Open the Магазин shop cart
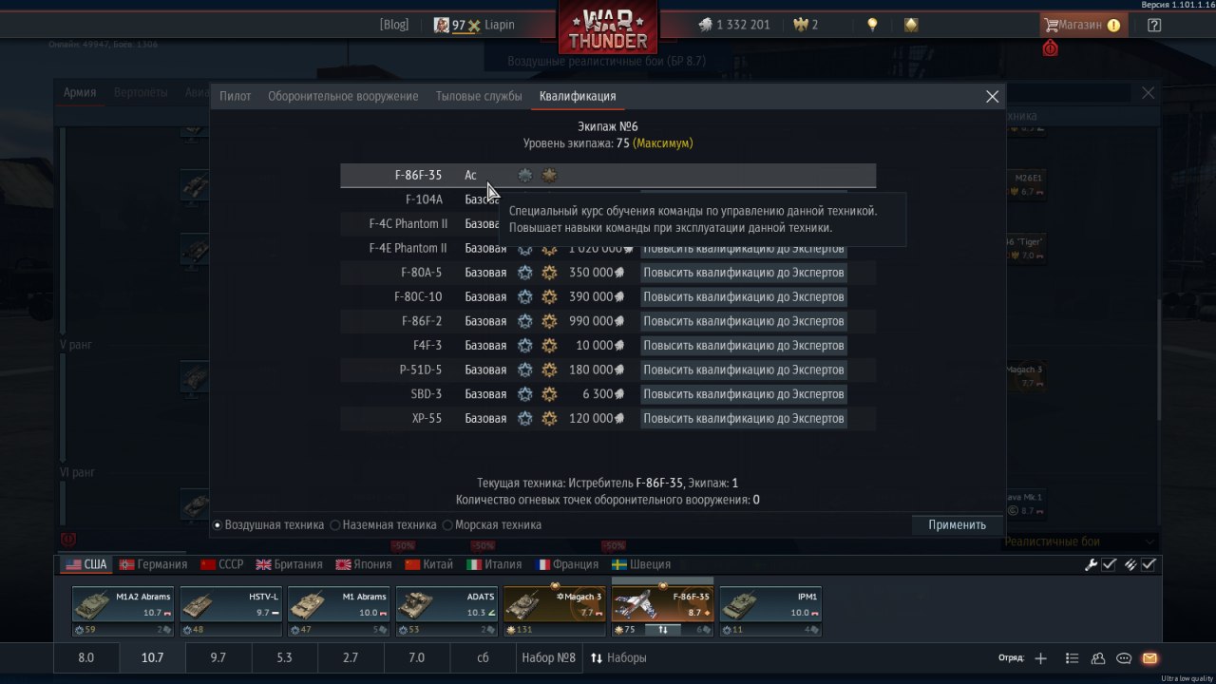The height and width of the screenshot is (684, 1216). point(1082,26)
